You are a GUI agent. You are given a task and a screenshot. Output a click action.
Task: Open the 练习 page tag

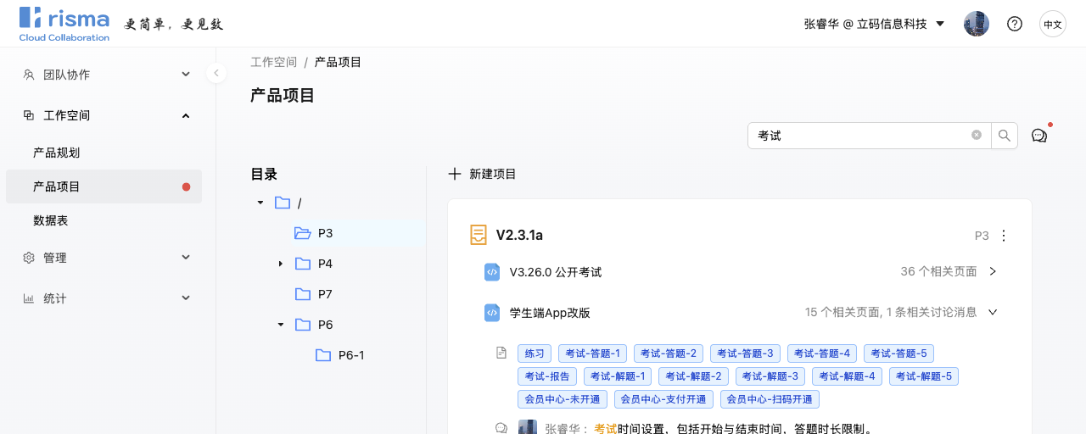click(535, 353)
